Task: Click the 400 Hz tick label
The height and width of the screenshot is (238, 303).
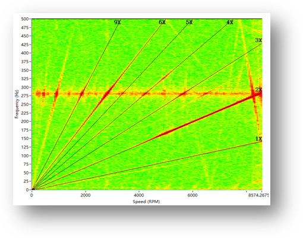Action: (25, 53)
